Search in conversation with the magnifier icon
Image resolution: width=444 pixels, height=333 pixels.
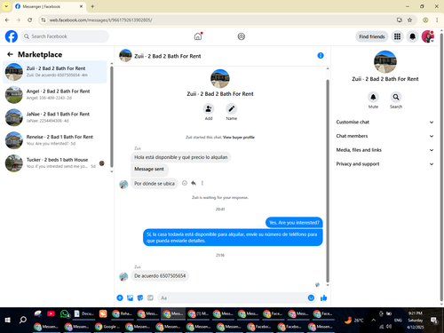396,97
